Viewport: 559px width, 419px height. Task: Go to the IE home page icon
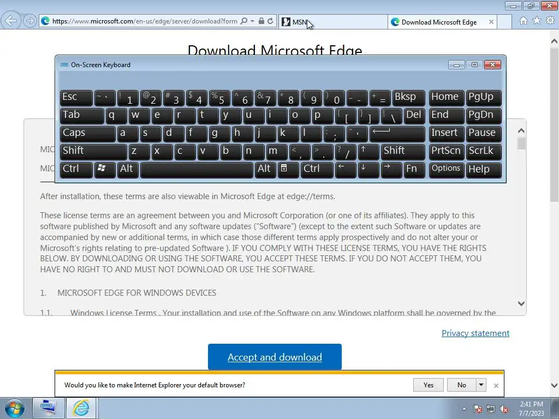(524, 21)
